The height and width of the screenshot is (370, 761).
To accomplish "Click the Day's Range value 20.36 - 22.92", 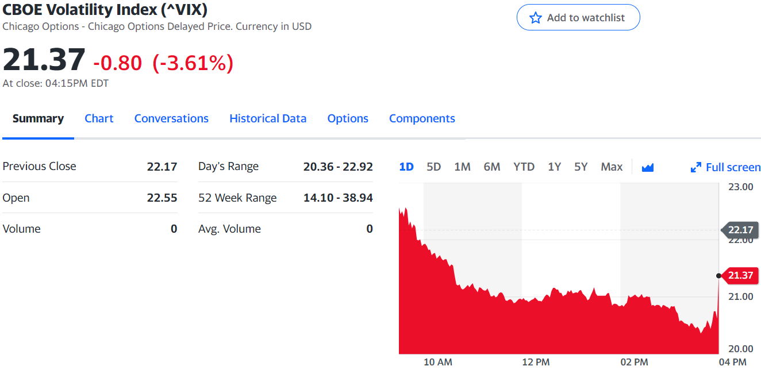I will (338, 167).
